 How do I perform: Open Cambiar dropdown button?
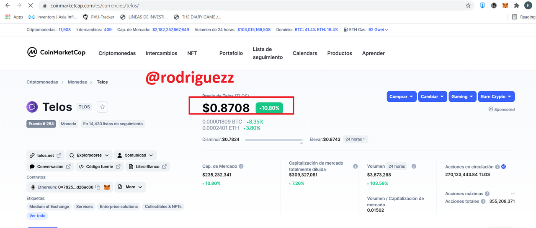433,96
